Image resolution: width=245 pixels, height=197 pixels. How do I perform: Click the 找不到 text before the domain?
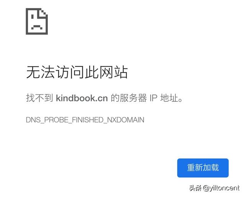click(39, 98)
